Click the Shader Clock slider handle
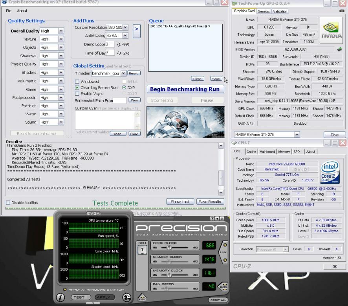The height and width of the screenshot is (306, 348). click(169, 261)
